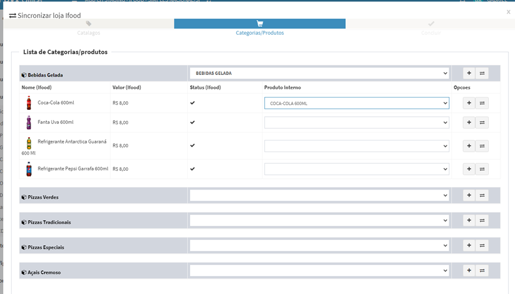
Task: Click plus button in Pizzas Verdes row
Action: point(469,196)
